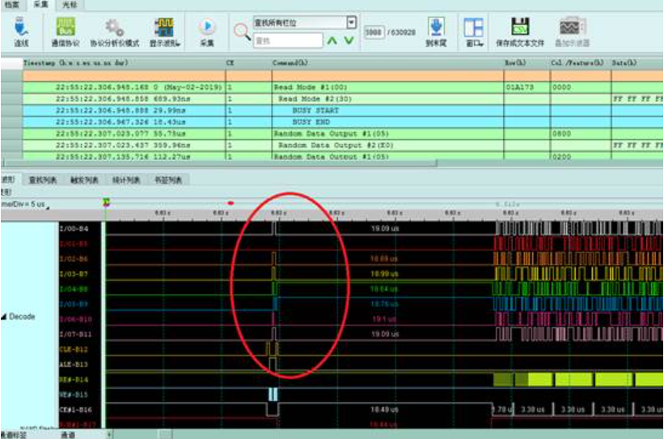Viewport: 664px width, 439px height.
Task: Click 保存成文本文件 save icon
Action: (x=520, y=27)
